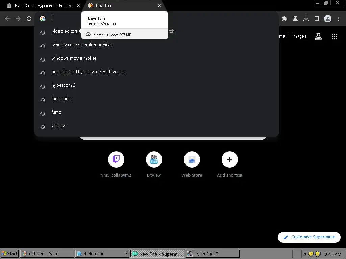Click the Search Labs flask icon
Image resolution: width=346 pixels, height=259 pixels.
pos(318,36)
